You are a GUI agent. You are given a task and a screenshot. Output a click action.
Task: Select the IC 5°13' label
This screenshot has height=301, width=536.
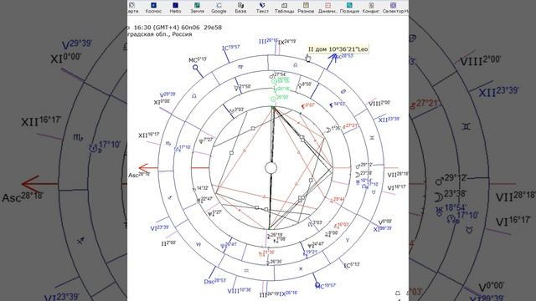tap(352, 265)
